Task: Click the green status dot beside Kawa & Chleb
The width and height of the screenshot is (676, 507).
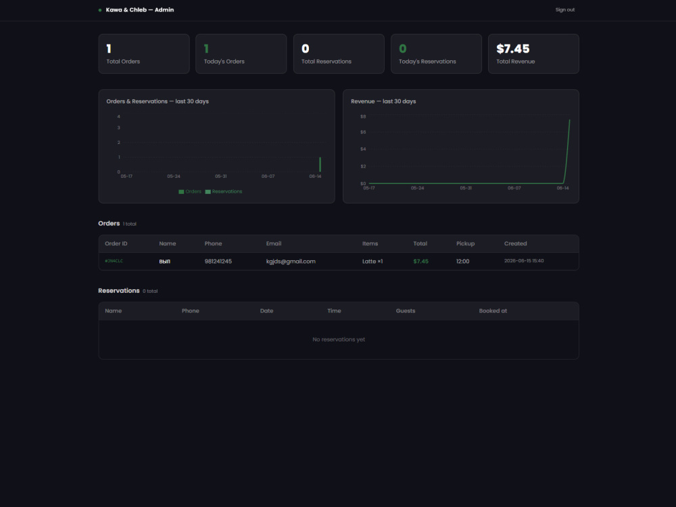Action: [100, 10]
